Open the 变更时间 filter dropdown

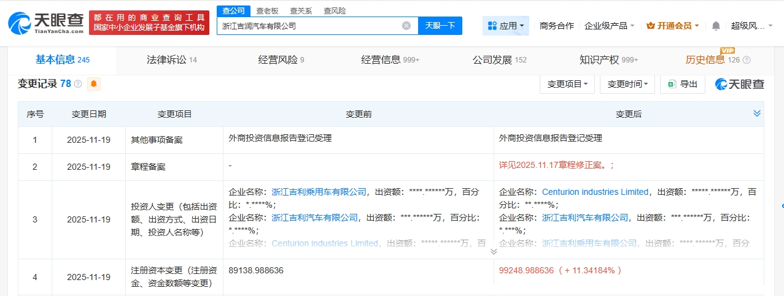(627, 84)
